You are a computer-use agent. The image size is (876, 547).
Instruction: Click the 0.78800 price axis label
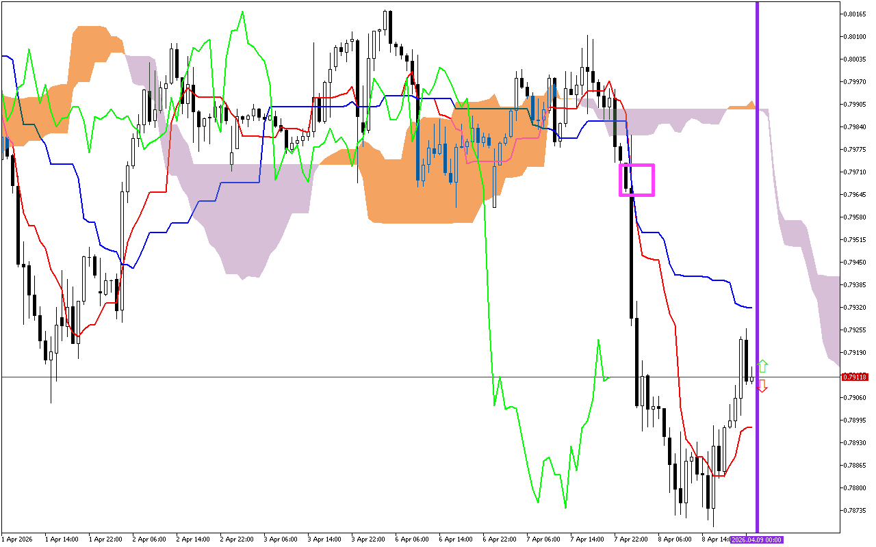point(855,488)
